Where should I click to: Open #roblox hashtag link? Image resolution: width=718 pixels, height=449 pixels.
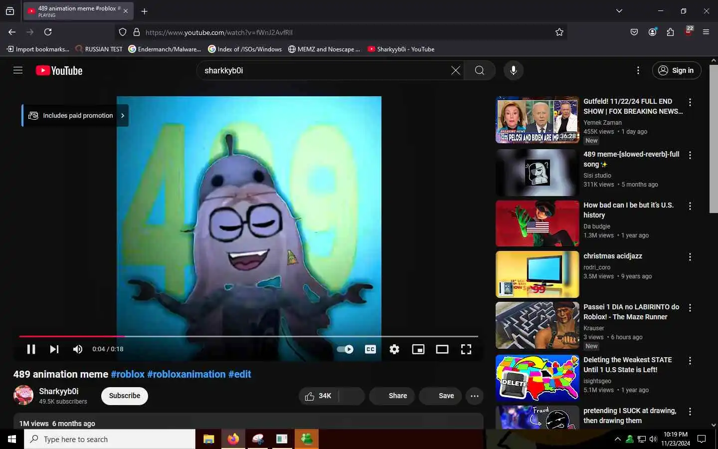click(128, 374)
